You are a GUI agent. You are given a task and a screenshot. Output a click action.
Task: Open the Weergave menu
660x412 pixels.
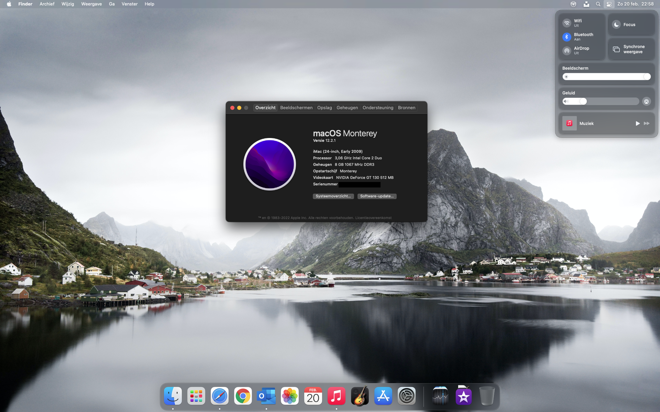(x=91, y=4)
